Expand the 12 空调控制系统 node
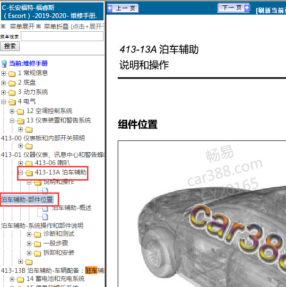286x287 pixels. pos(12,111)
